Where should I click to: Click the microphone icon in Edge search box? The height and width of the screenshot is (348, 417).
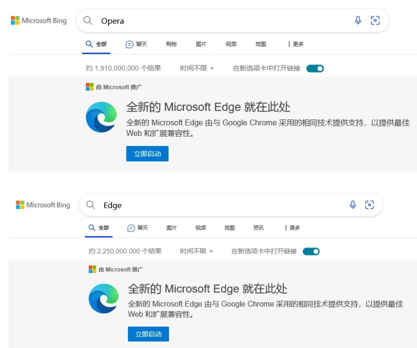(x=353, y=205)
